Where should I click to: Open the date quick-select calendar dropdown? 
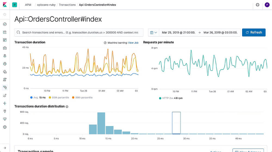[153, 33]
